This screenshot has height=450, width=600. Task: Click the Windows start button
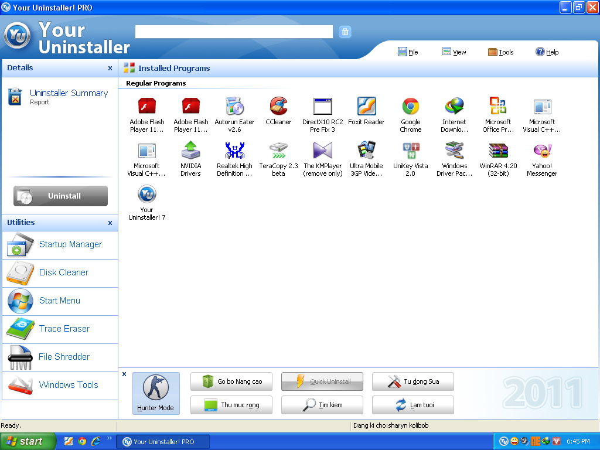click(x=28, y=441)
